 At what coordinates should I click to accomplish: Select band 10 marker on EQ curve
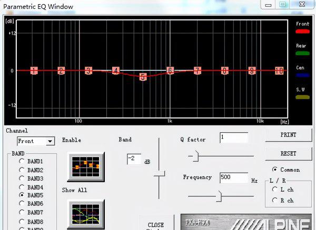point(279,70)
